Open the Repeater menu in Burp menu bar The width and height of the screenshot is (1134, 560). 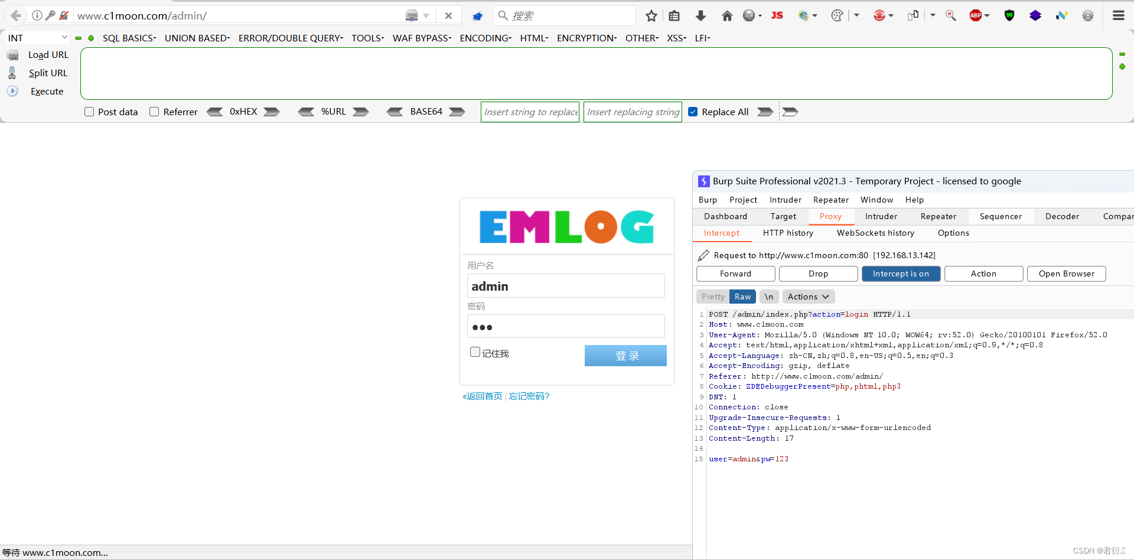point(830,200)
